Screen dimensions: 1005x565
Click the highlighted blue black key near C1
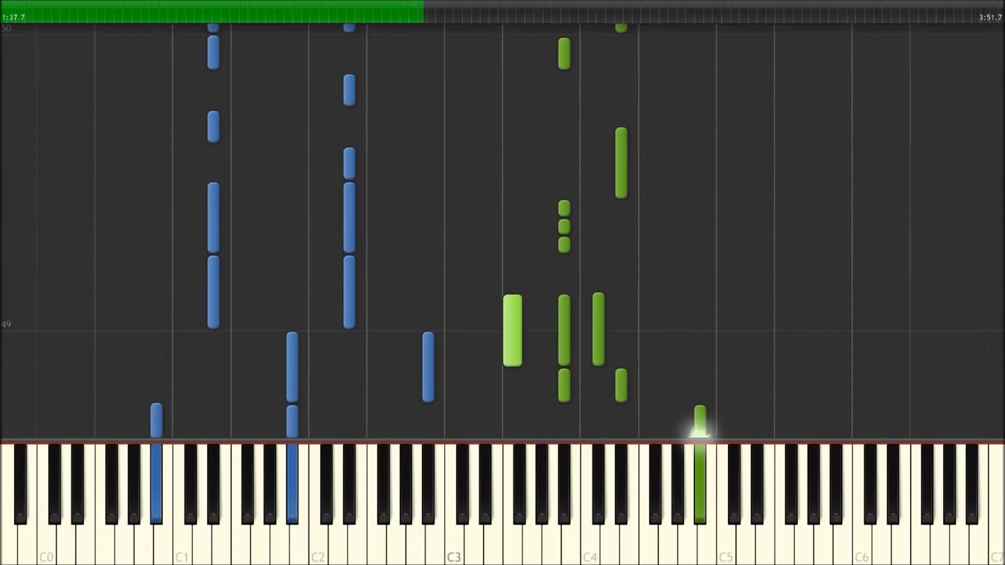coord(156,483)
